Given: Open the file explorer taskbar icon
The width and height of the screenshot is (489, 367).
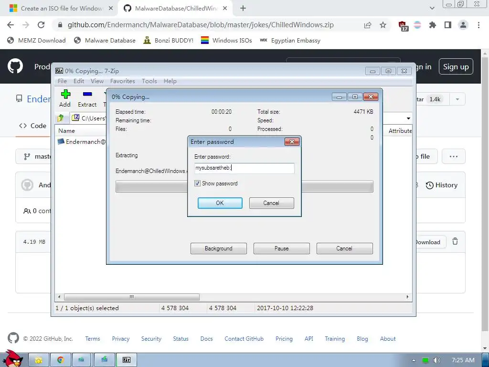Looking at the screenshot, I should [x=39, y=360].
